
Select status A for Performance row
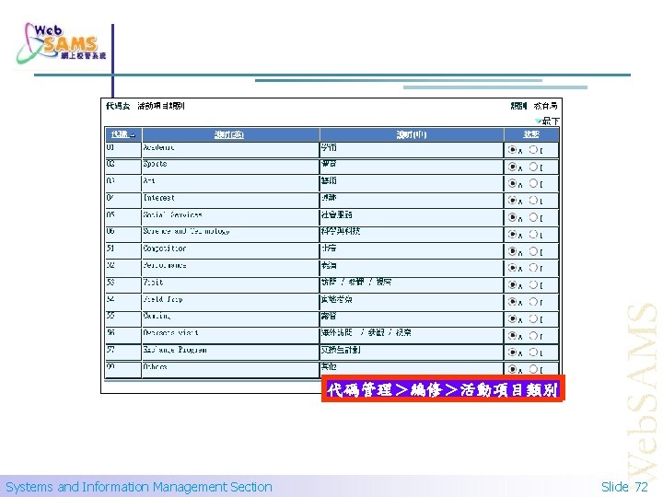tap(512, 268)
